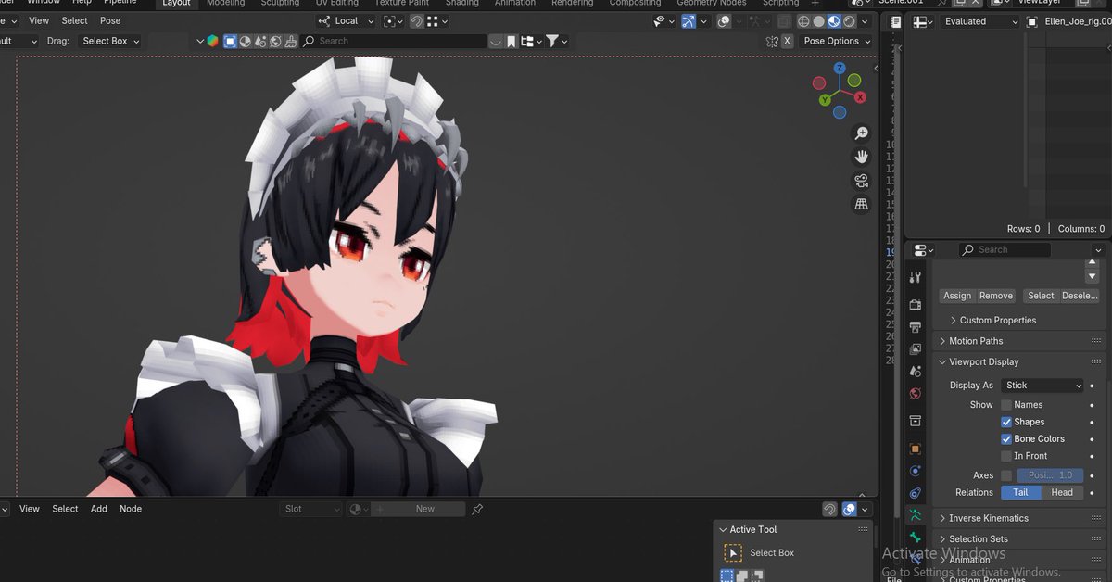Click the shader editor pin icon
The image size is (1112, 582).
pyautogui.click(x=477, y=509)
